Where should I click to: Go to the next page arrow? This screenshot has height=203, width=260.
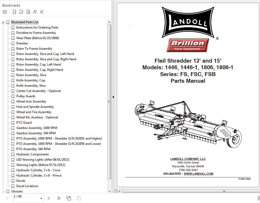click(x=49, y=198)
